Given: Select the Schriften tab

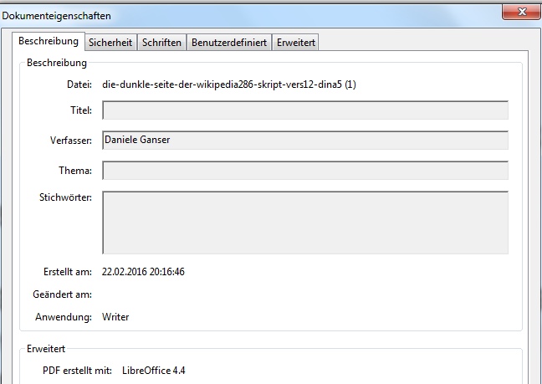Looking at the screenshot, I should (161, 43).
